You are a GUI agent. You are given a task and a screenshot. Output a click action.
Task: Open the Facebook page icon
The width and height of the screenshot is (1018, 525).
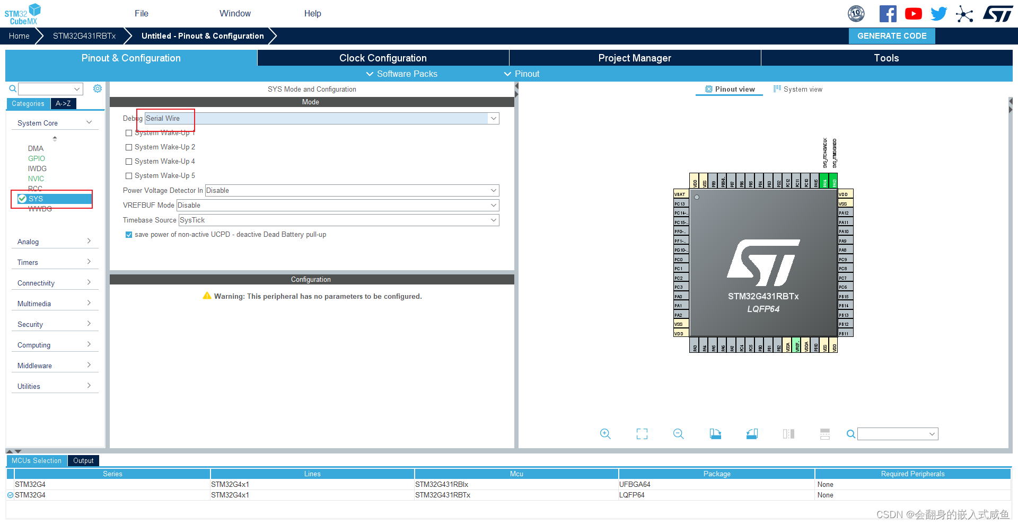coord(888,14)
